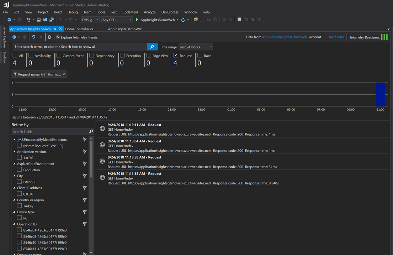The image size is (393, 255).
Task: Toggle the Dependency checkbox
Action: point(91,55)
